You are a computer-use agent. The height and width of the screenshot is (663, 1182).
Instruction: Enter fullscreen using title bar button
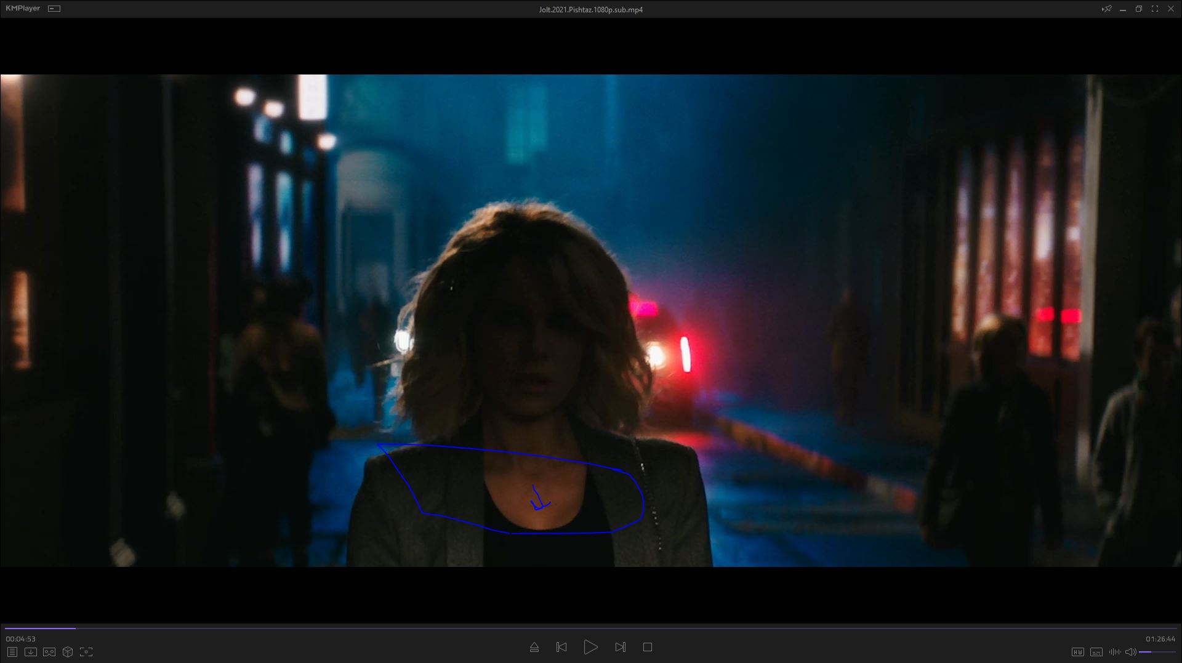tap(1154, 9)
